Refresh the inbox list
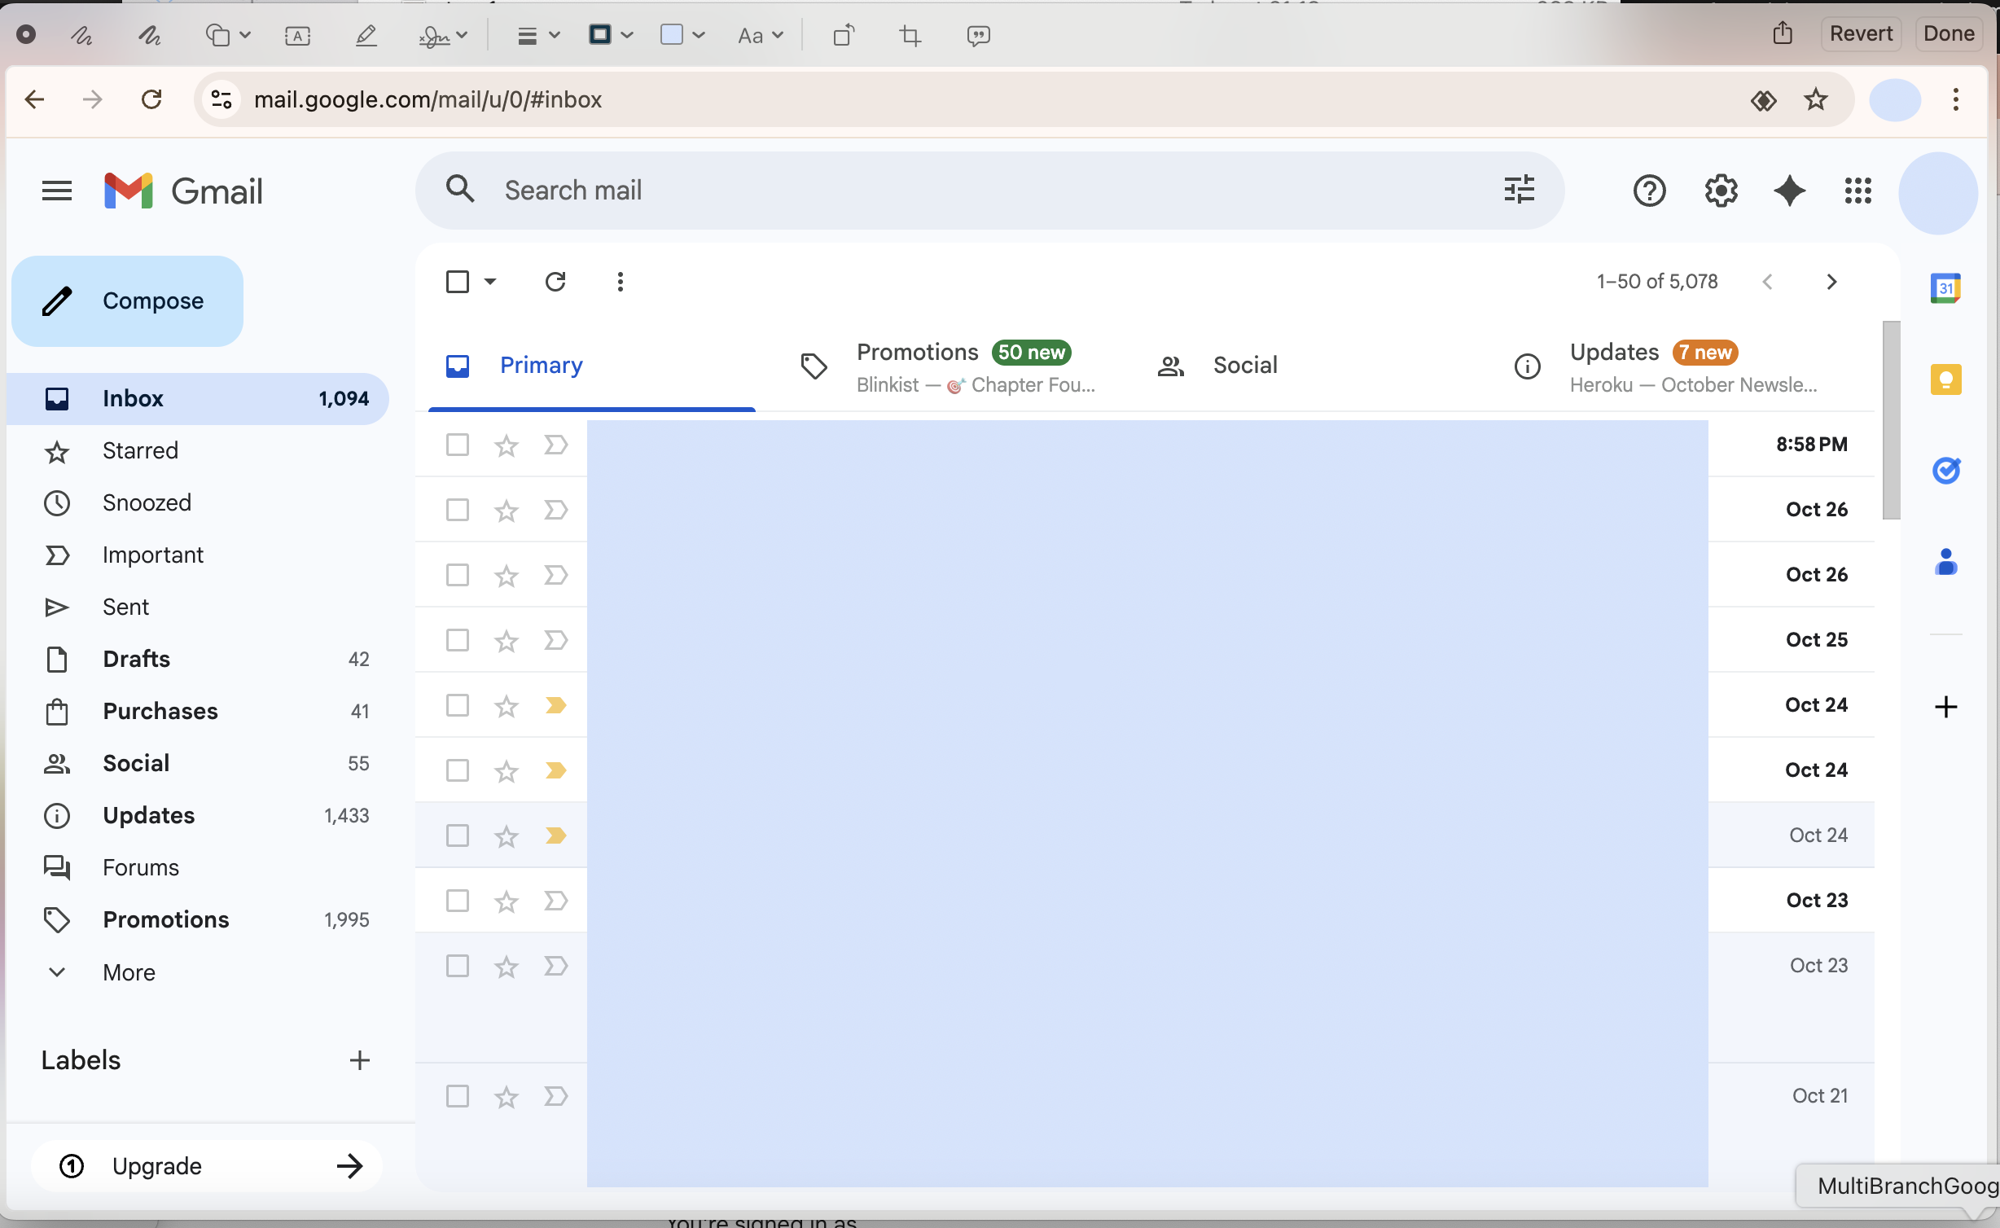This screenshot has width=2000, height=1228. [555, 281]
